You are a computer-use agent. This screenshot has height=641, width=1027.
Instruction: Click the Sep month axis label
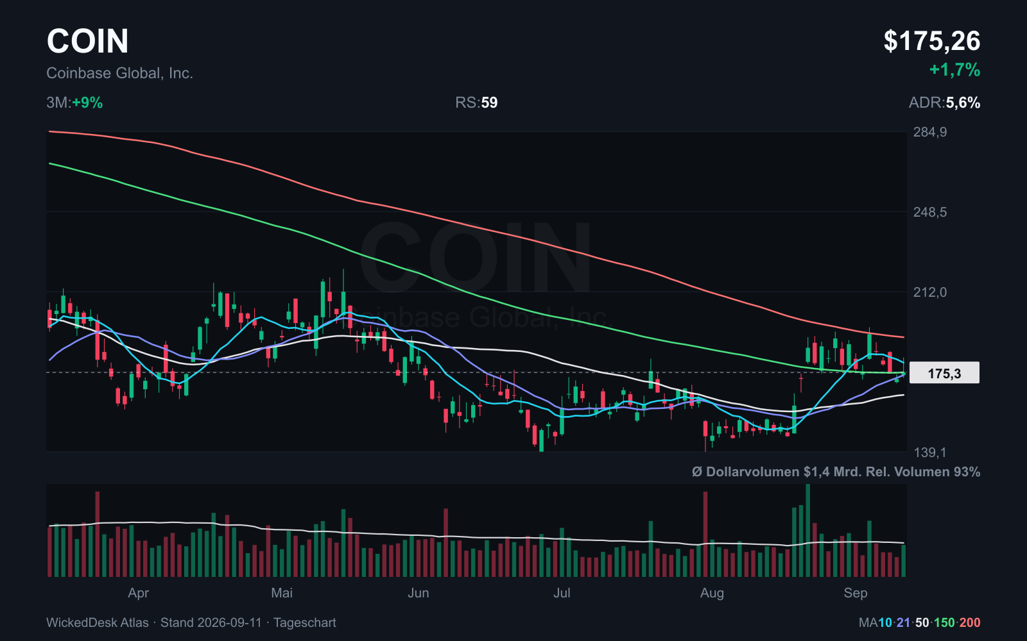coord(856,593)
